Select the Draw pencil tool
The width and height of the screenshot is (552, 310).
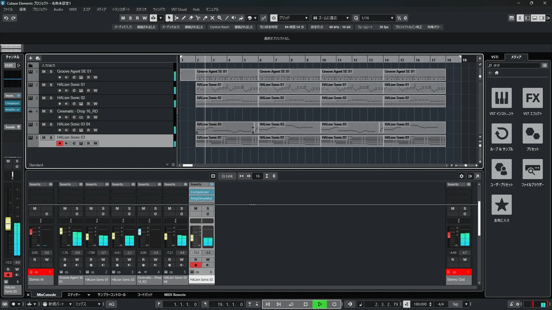183,18
